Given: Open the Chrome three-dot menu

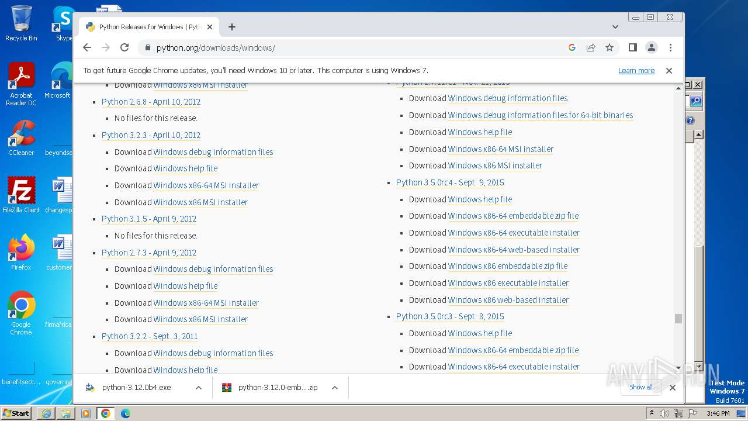Looking at the screenshot, I should [x=670, y=47].
